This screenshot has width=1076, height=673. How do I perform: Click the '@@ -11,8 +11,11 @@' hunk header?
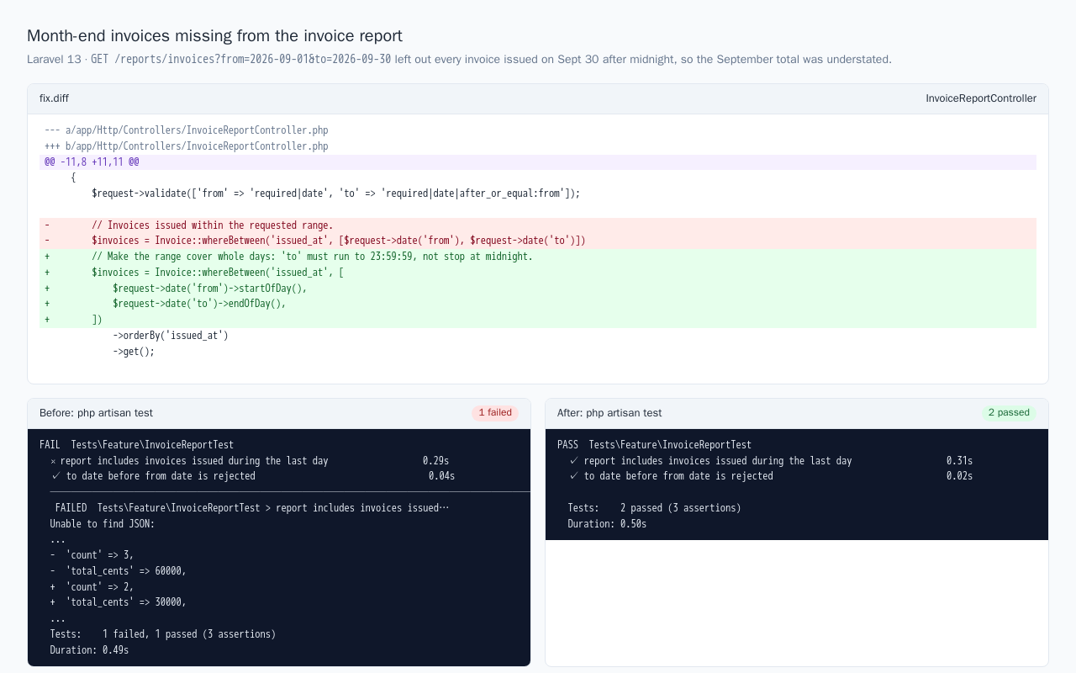538,162
